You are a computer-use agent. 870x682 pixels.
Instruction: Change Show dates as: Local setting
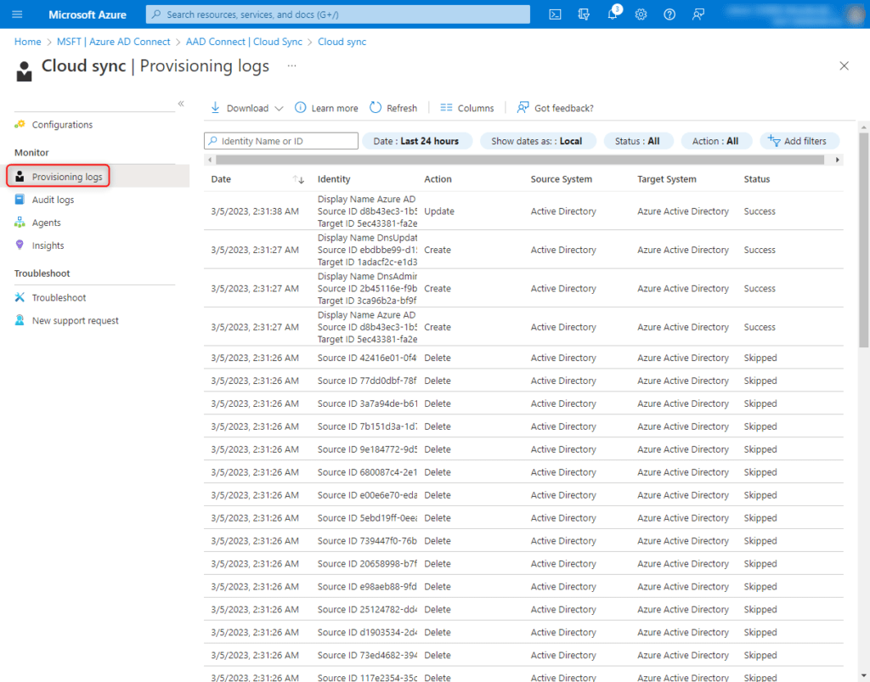click(538, 141)
